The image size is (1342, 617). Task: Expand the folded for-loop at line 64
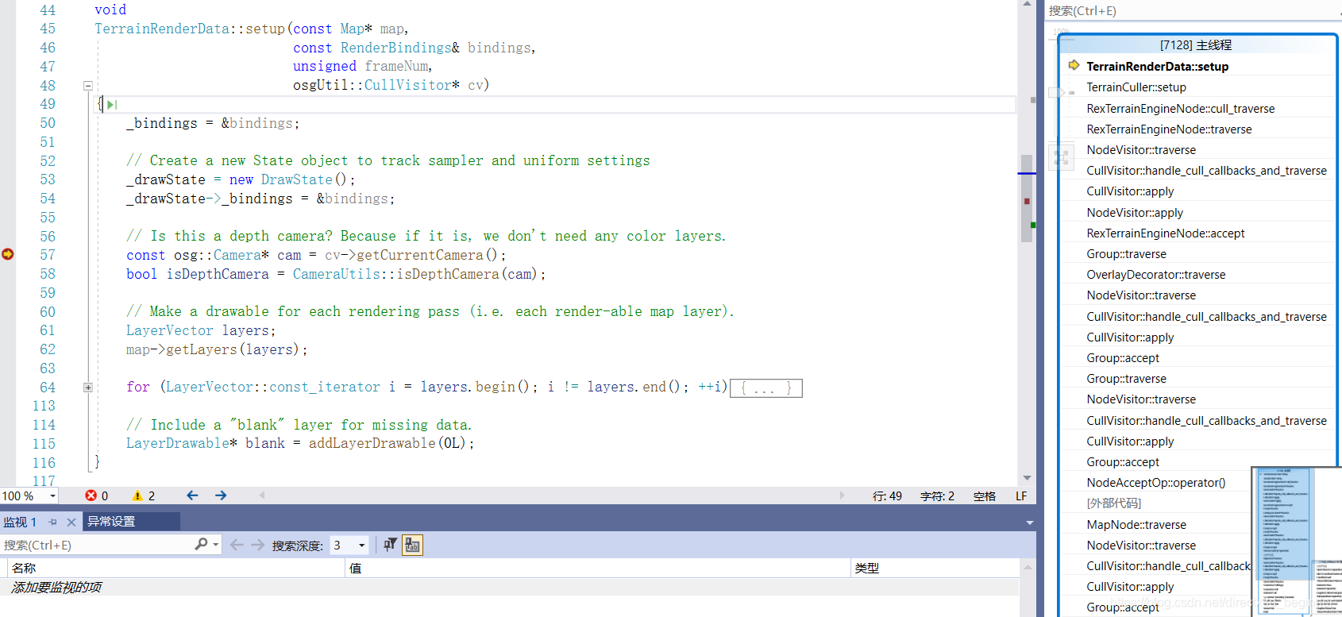point(88,388)
